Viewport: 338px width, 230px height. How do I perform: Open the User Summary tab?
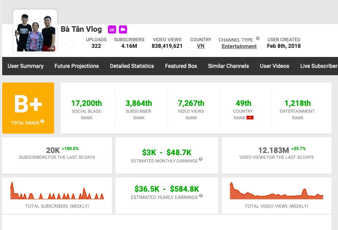point(26,66)
